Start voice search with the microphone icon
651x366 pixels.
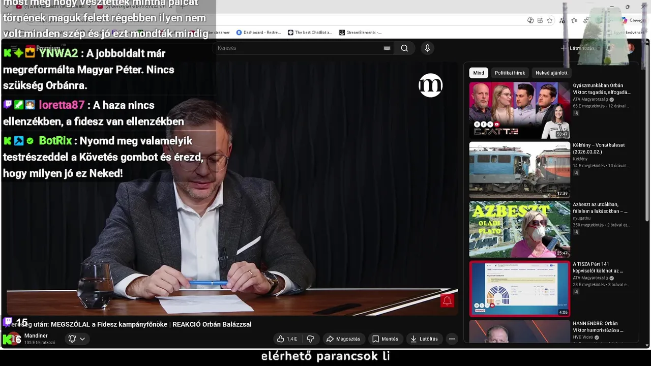427,48
